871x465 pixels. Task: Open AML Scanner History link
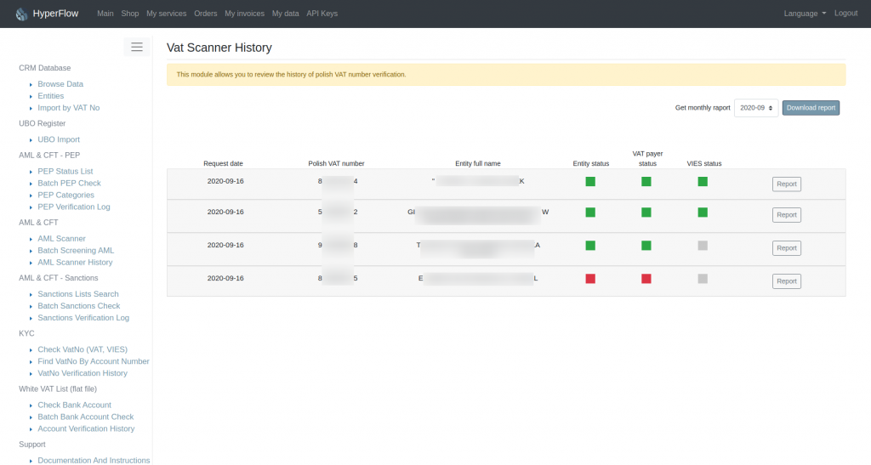click(x=75, y=263)
